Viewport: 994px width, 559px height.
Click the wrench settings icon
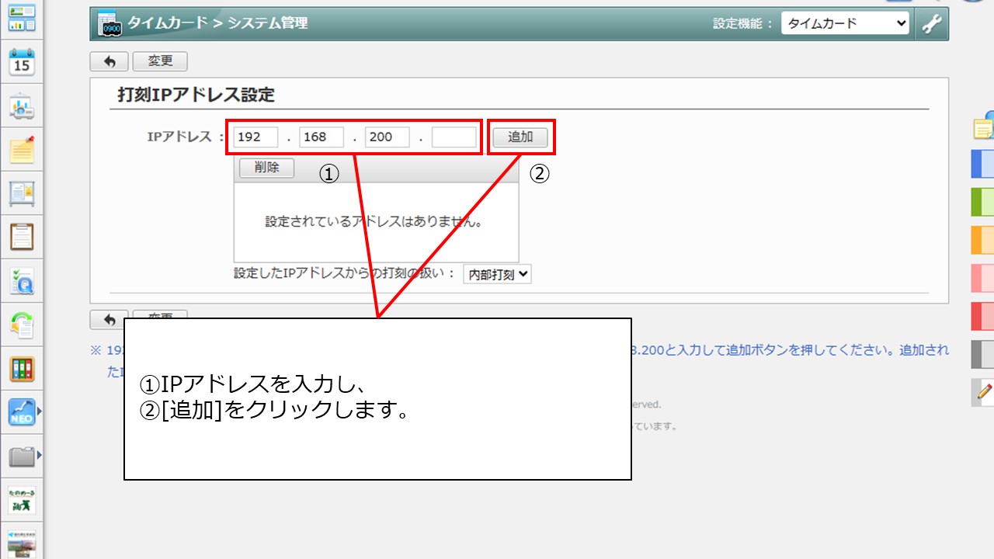click(932, 23)
